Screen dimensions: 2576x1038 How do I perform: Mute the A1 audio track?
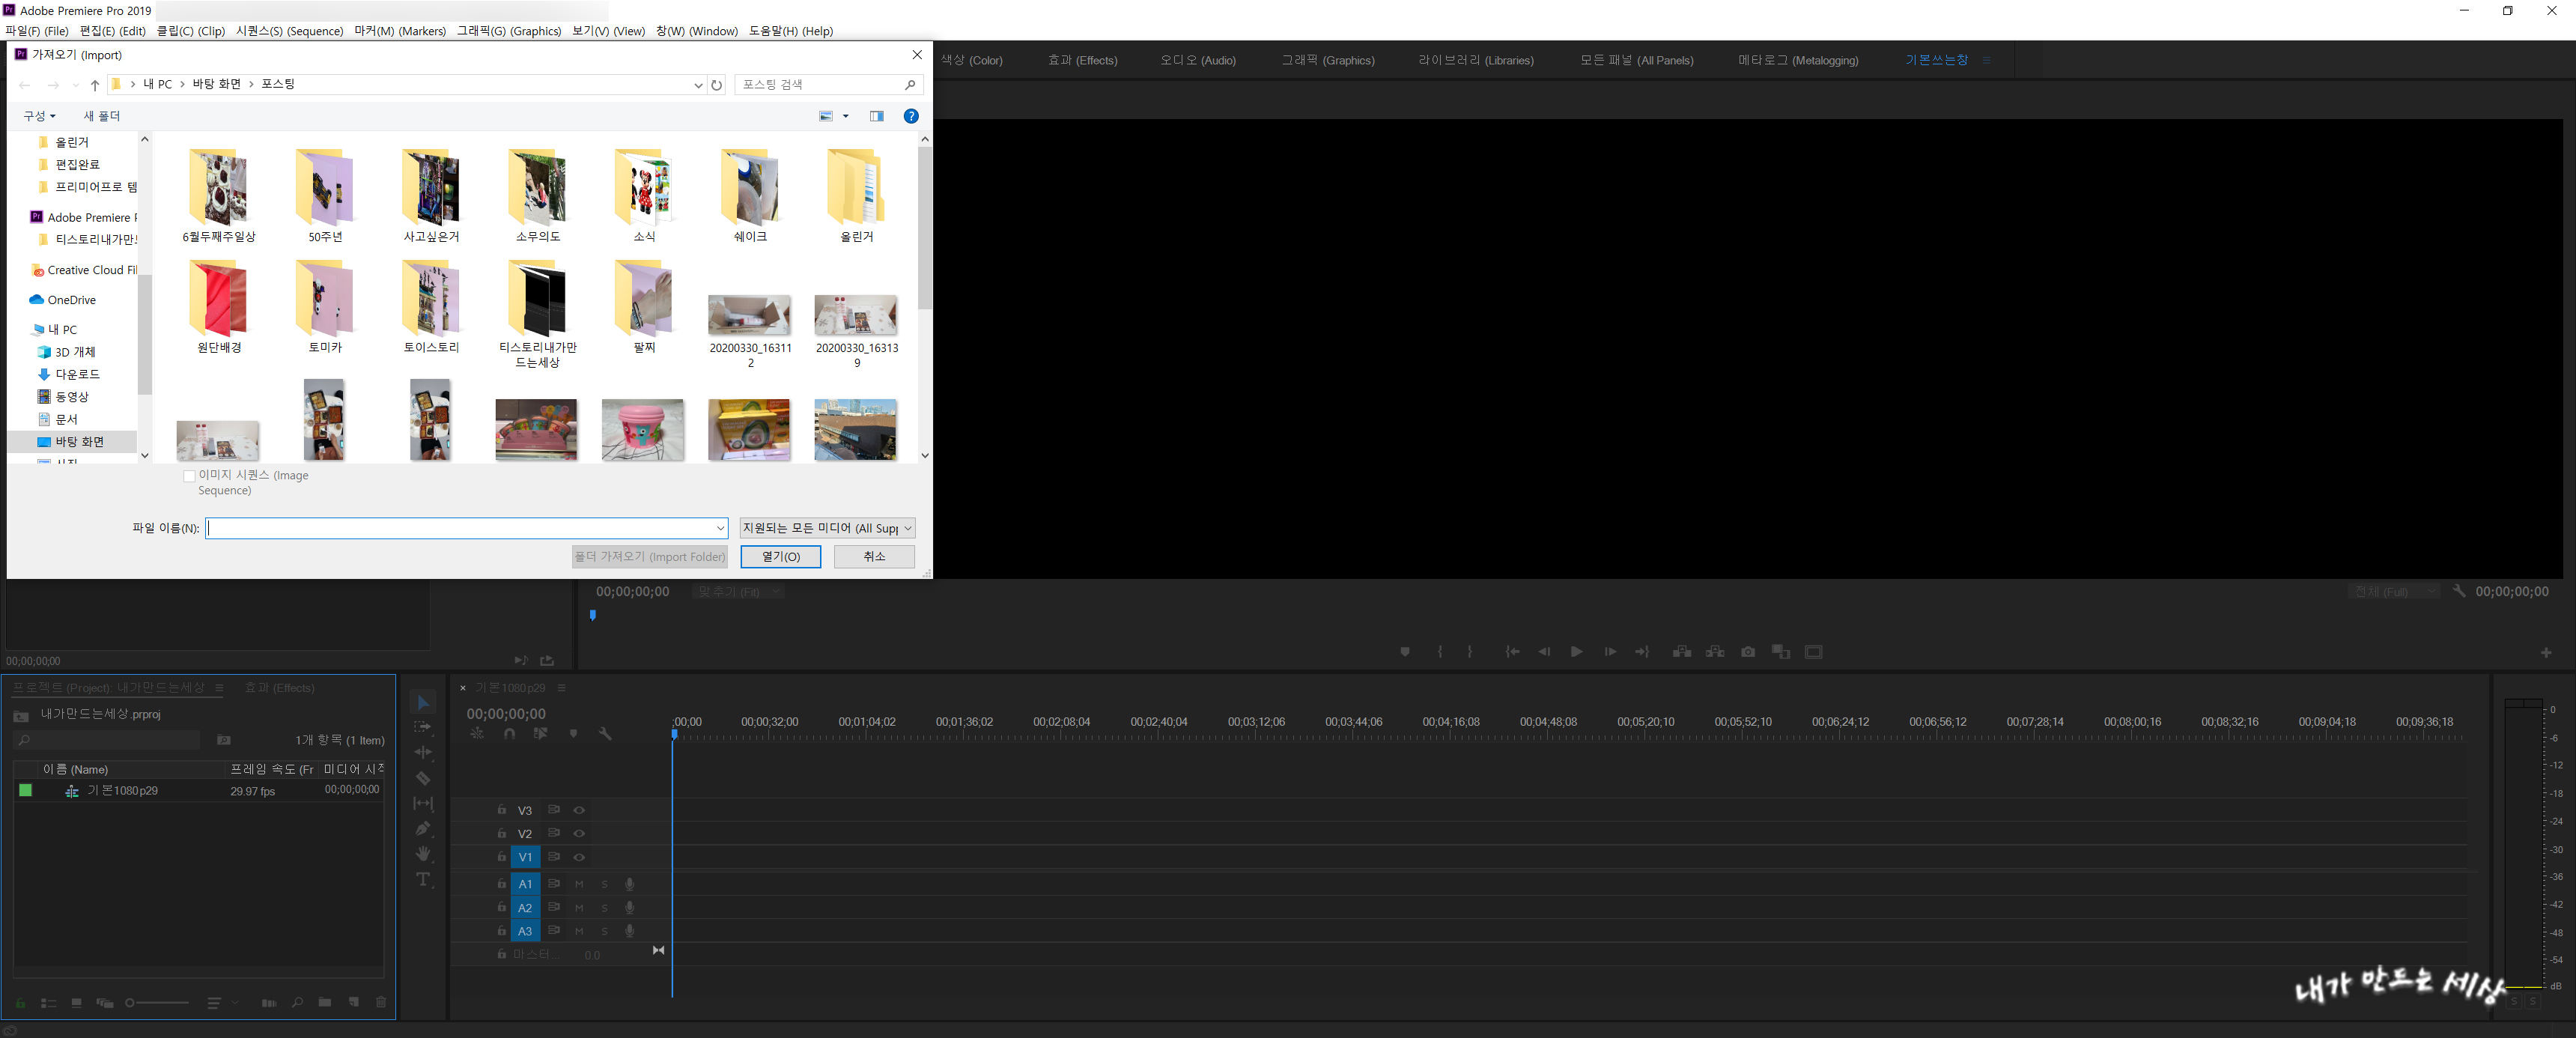(x=579, y=884)
